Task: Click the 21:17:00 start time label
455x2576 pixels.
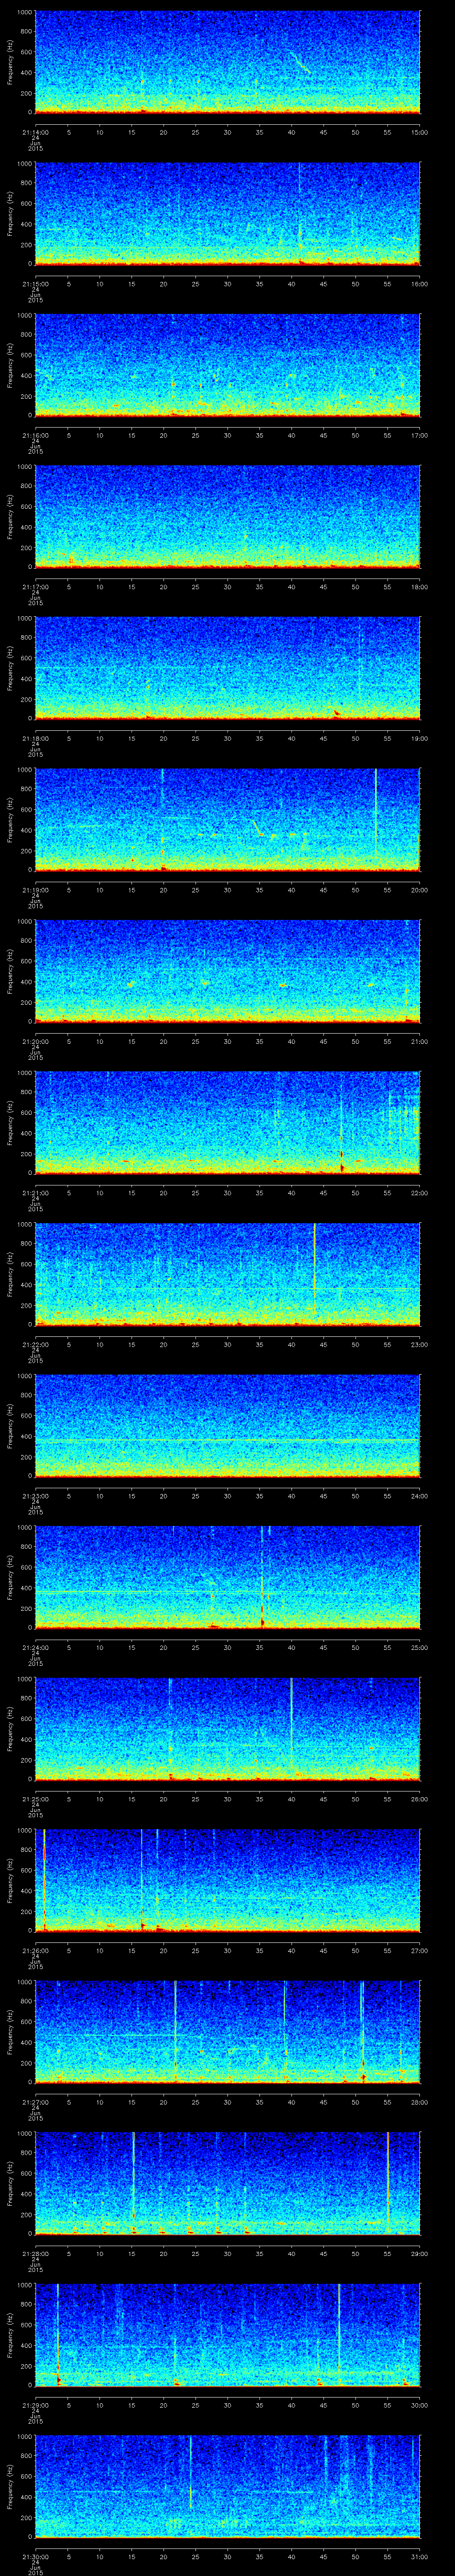Action: pos(35,587)
